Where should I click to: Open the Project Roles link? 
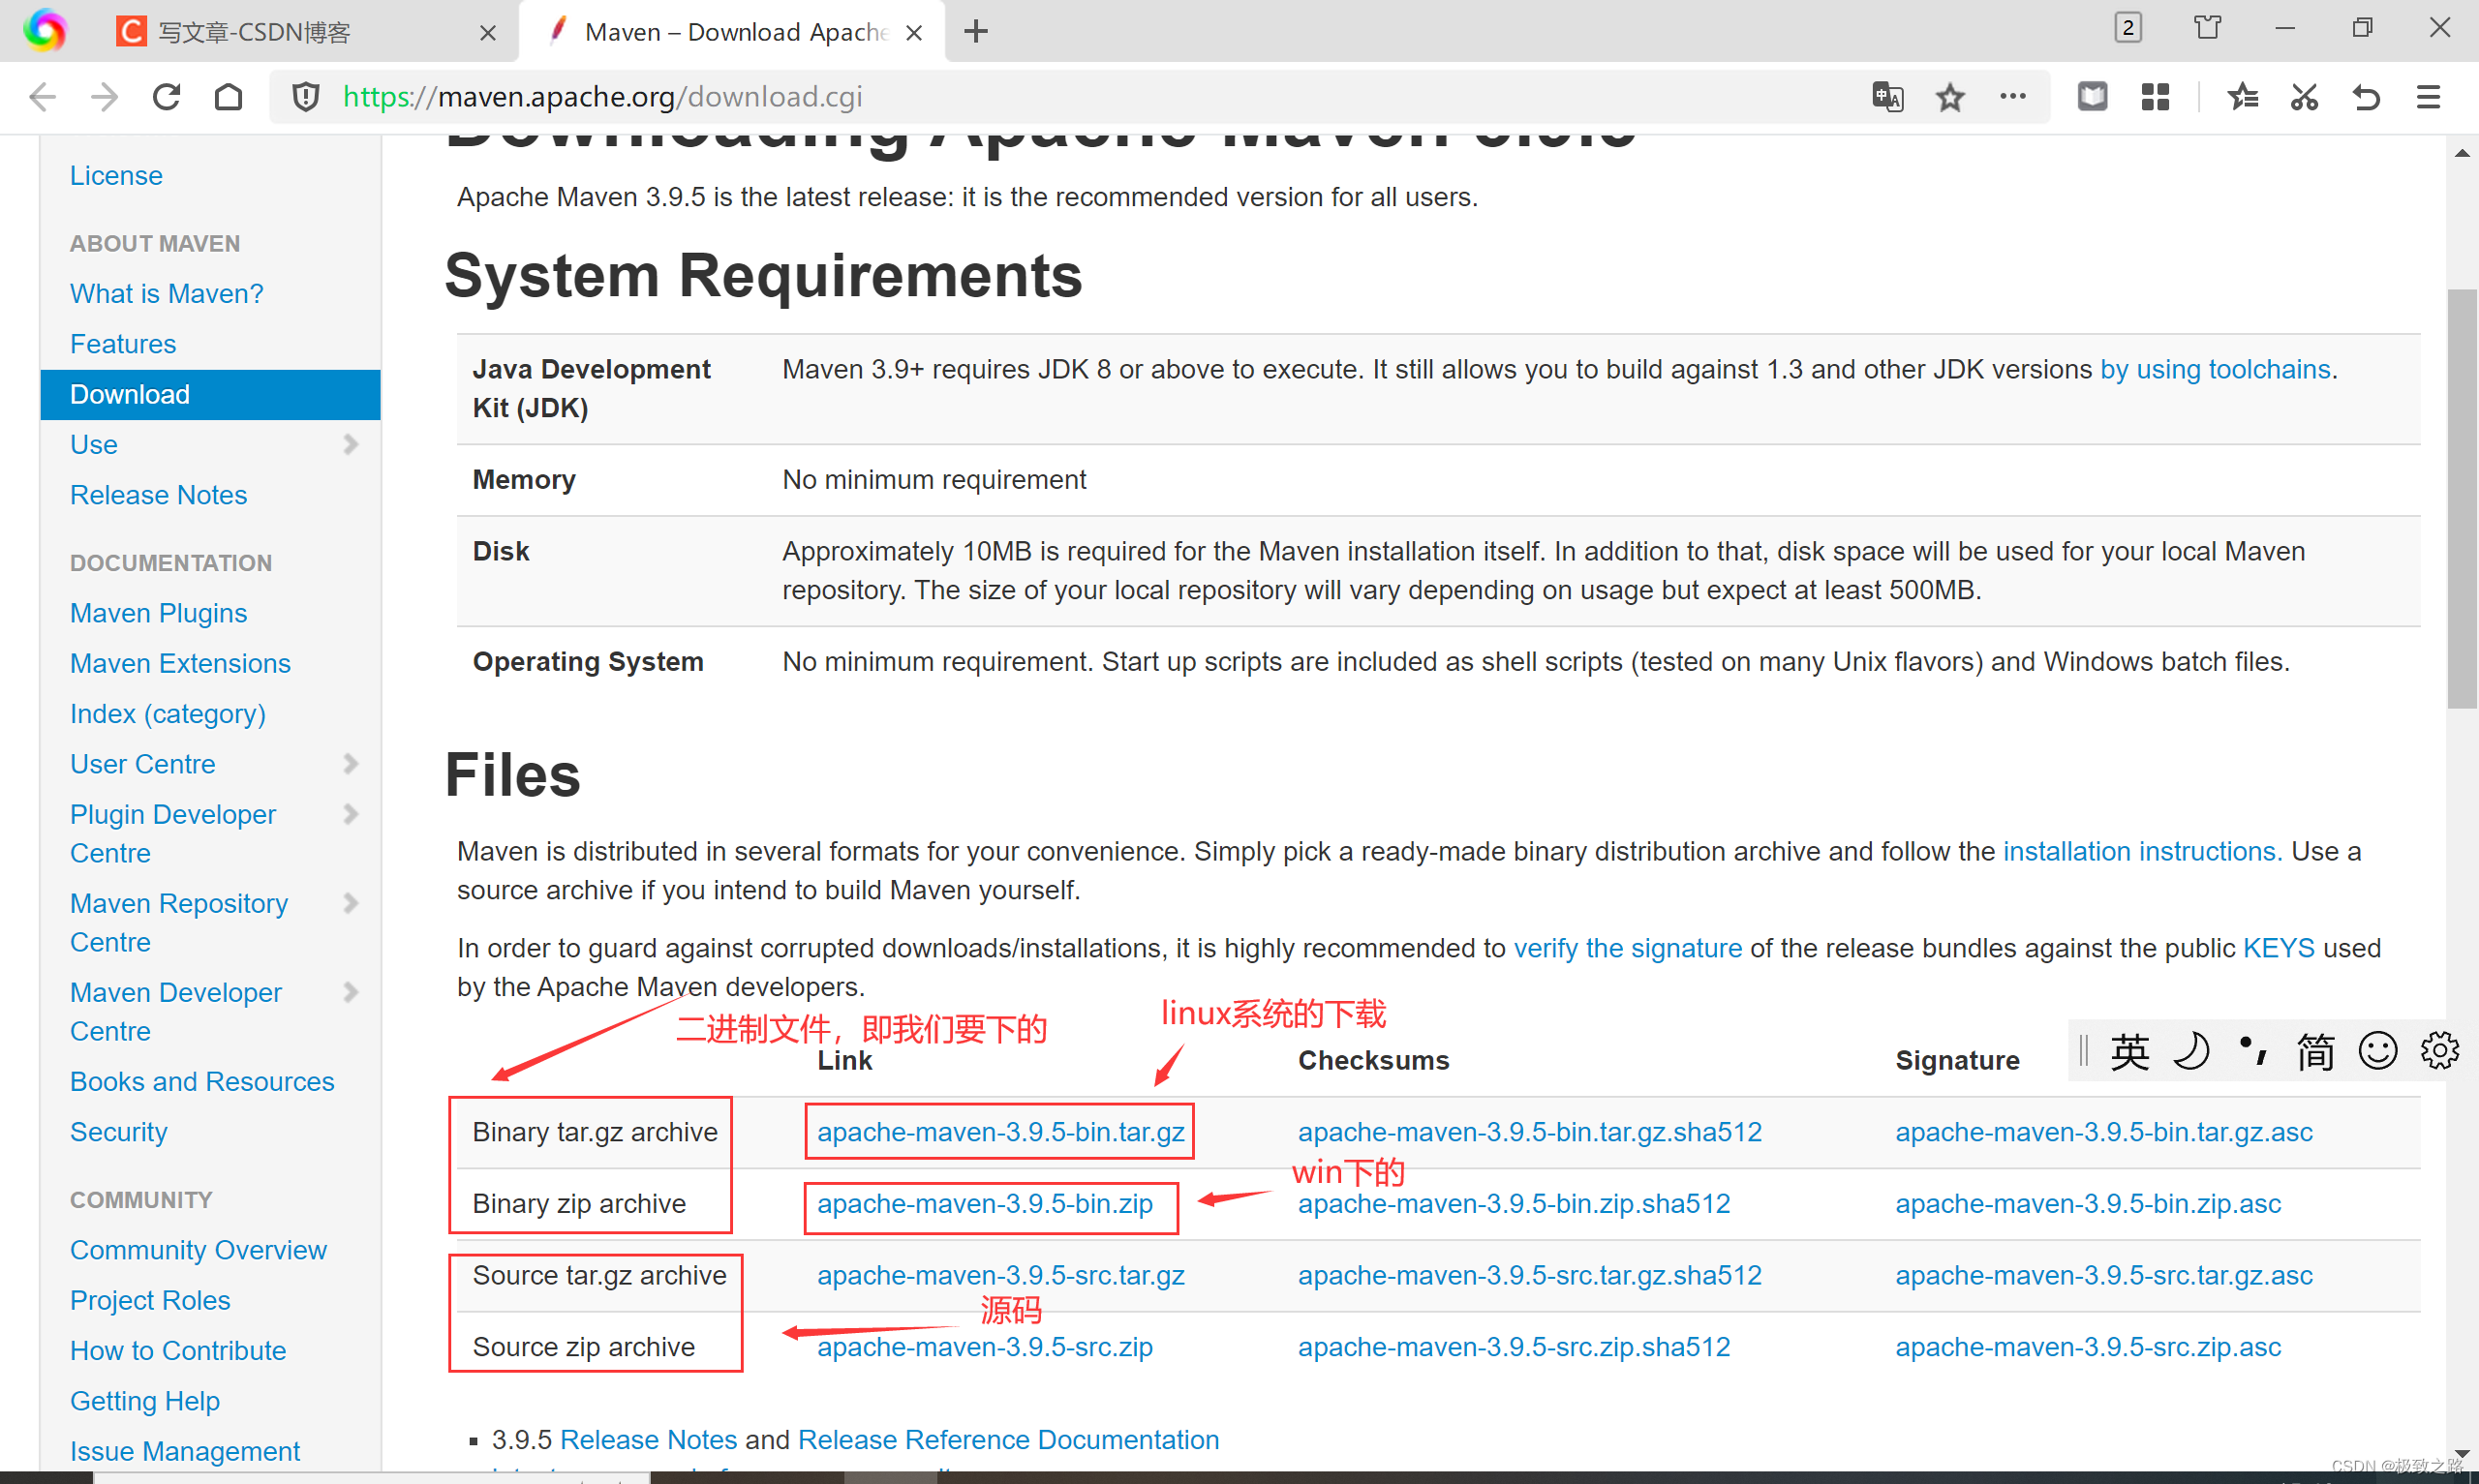pos(150,1300)
